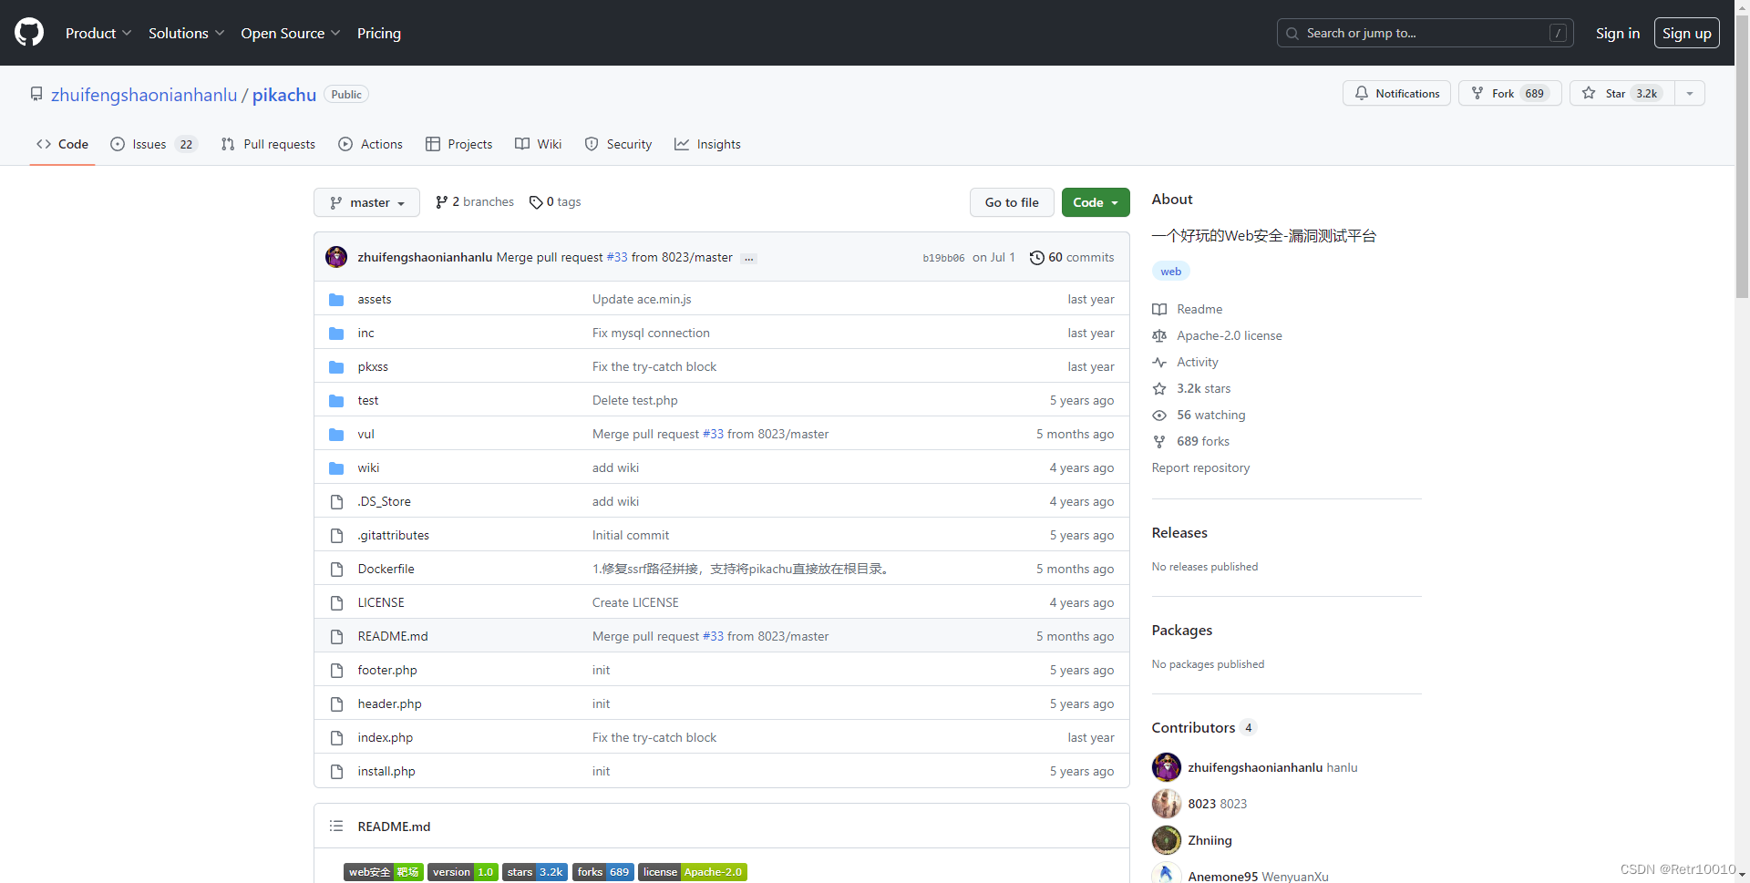The width and height of the screenshot is (1750, 883).
Task: Click the Activity pulse icon
Action: (x=1159, y=363)
